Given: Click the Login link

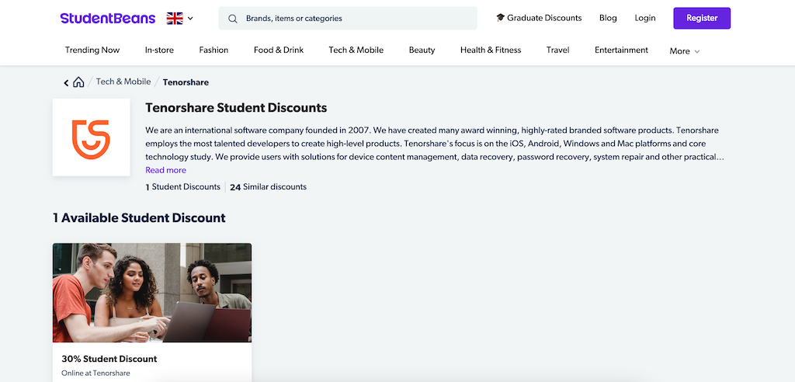Looking at the screenshot, I should (644, 18).
